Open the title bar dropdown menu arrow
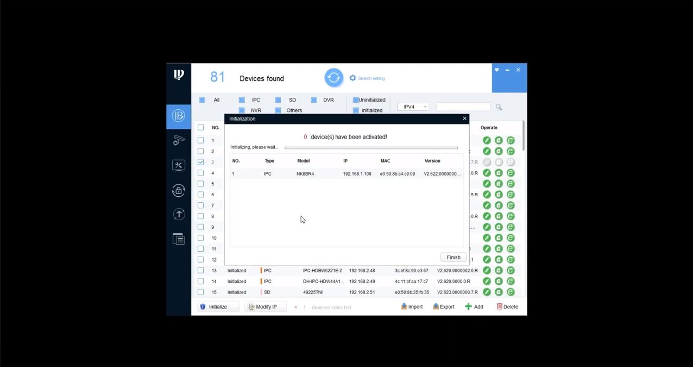This screenshot has width=693, height=367. (x=496, y=70)
